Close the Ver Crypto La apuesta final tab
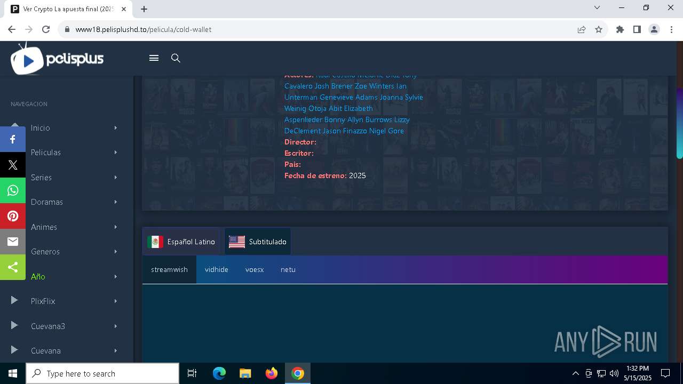683x384 pixels. (124, 9)
